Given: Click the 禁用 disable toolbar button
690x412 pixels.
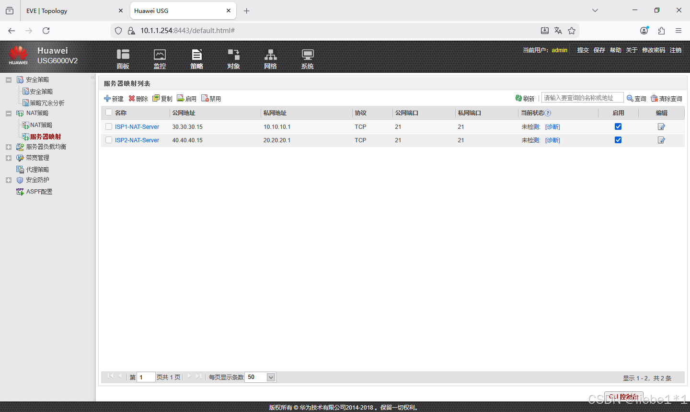Looking at the screenshot, I should pyautogui.click(x=211, y=98).
